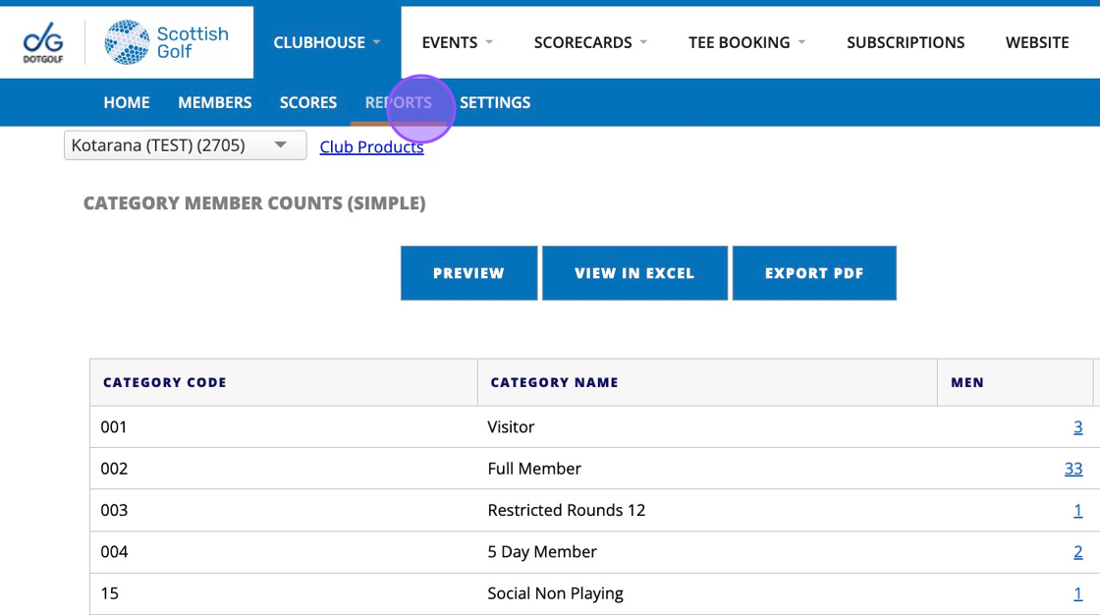
Task: Go to Subscriptions in the top menu
Action: coord(905,42)
